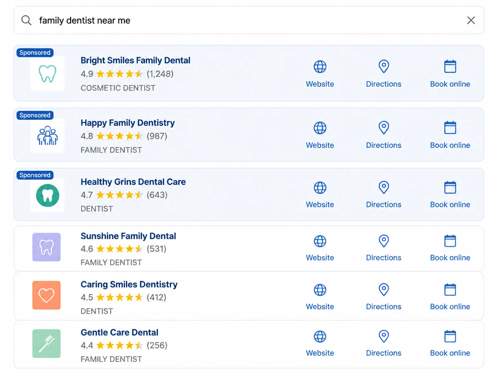
Task: Open the Healthy Grins Dental Care listing title
Action: pos(133,182)
